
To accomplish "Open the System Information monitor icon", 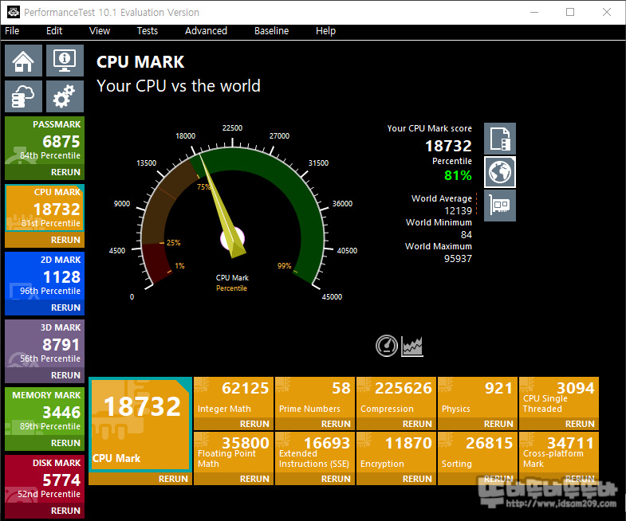I will [x=65, y=61].
